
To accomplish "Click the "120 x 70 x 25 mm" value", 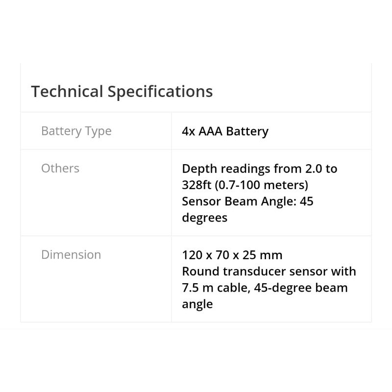I will coord(232,255).
